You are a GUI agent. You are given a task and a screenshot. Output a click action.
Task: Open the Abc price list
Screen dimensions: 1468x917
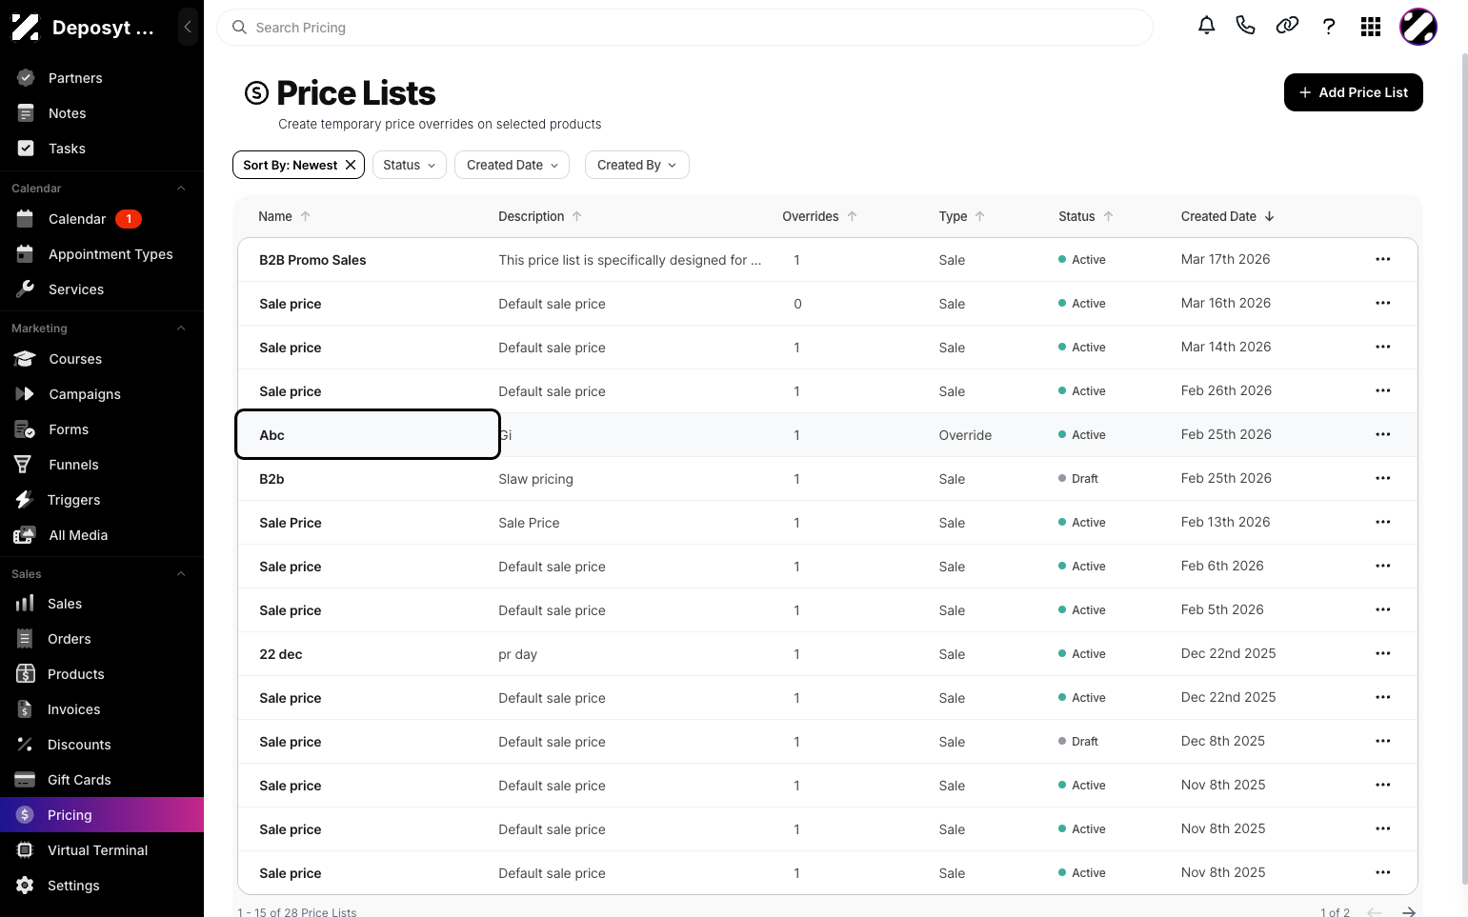tap(271, 435)
